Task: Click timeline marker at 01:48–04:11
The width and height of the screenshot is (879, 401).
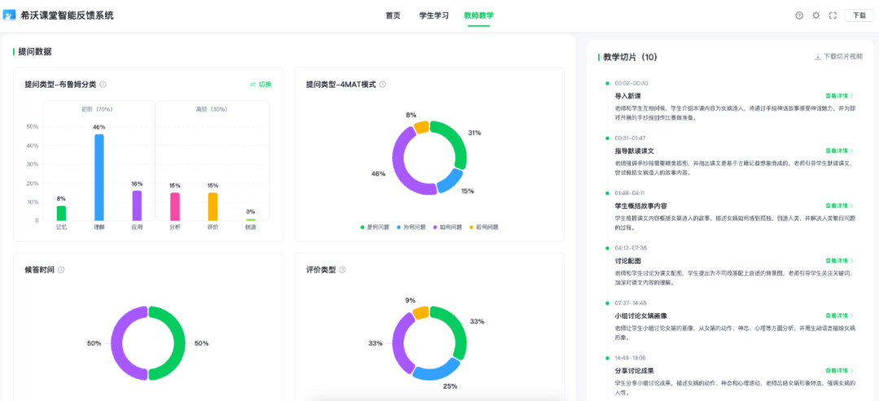Action: (x=607, y=193)
